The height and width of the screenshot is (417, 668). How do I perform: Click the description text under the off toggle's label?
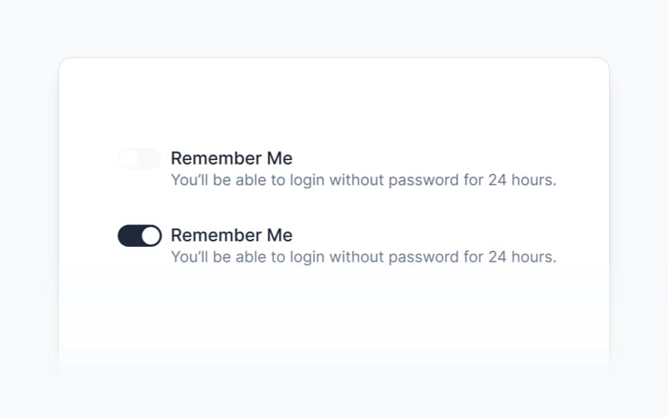coord(363,179)
